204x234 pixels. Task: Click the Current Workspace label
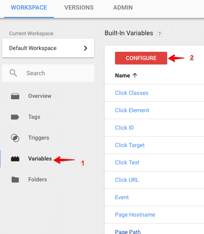click(x=31, y=33)
